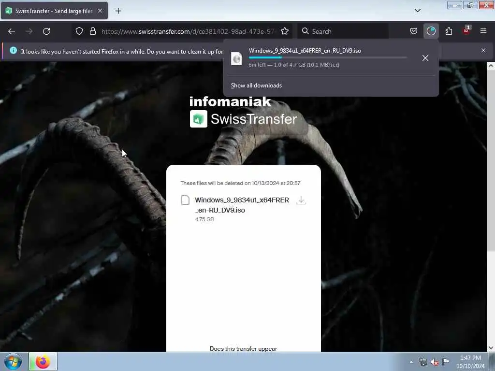Screen dimensions: 495x371
Task: Click the file document icon in the transfer card
Action: click(185, 200)
